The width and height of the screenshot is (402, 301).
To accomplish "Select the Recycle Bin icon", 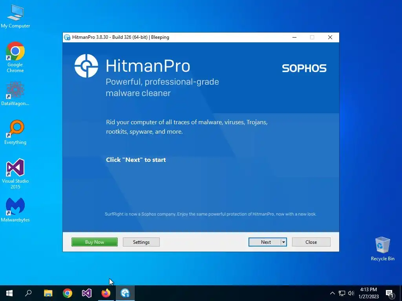I will (x=382, y=249).
